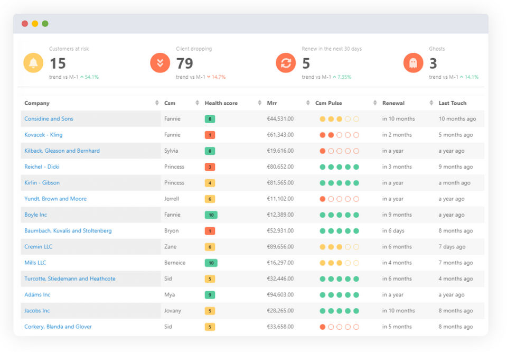Click the red health score badge for Kovacek - Kling

210,135
